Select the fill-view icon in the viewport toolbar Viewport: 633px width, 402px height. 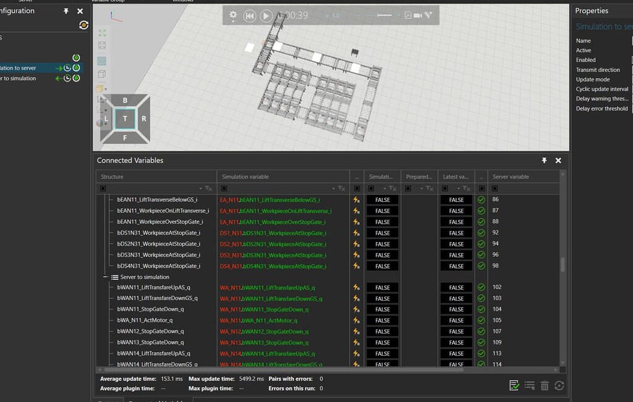point(102,34)
